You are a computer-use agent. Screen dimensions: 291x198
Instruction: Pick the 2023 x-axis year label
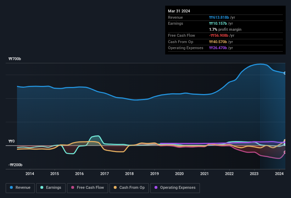tap(254, 174)
